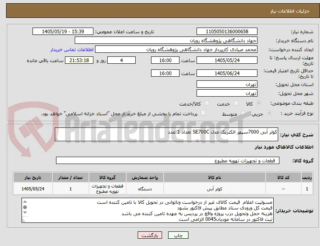Click the واحد شمارش column header

(x=145, y=177)
